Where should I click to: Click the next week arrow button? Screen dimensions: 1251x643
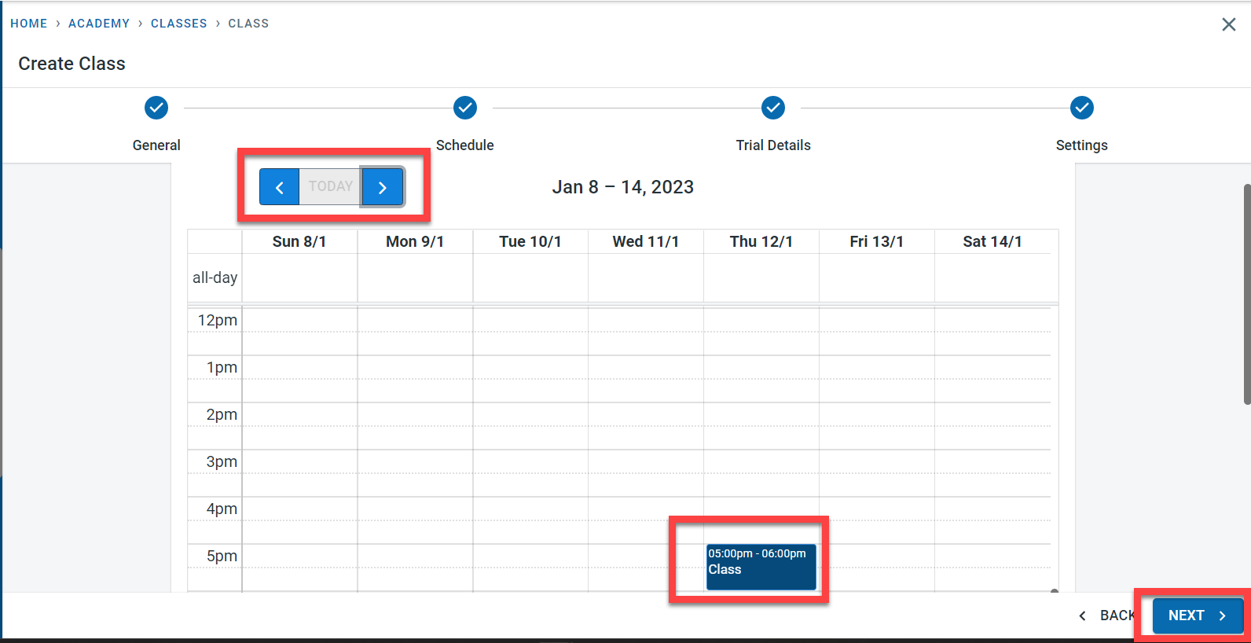pyautogui.click(x=383, y=187)
